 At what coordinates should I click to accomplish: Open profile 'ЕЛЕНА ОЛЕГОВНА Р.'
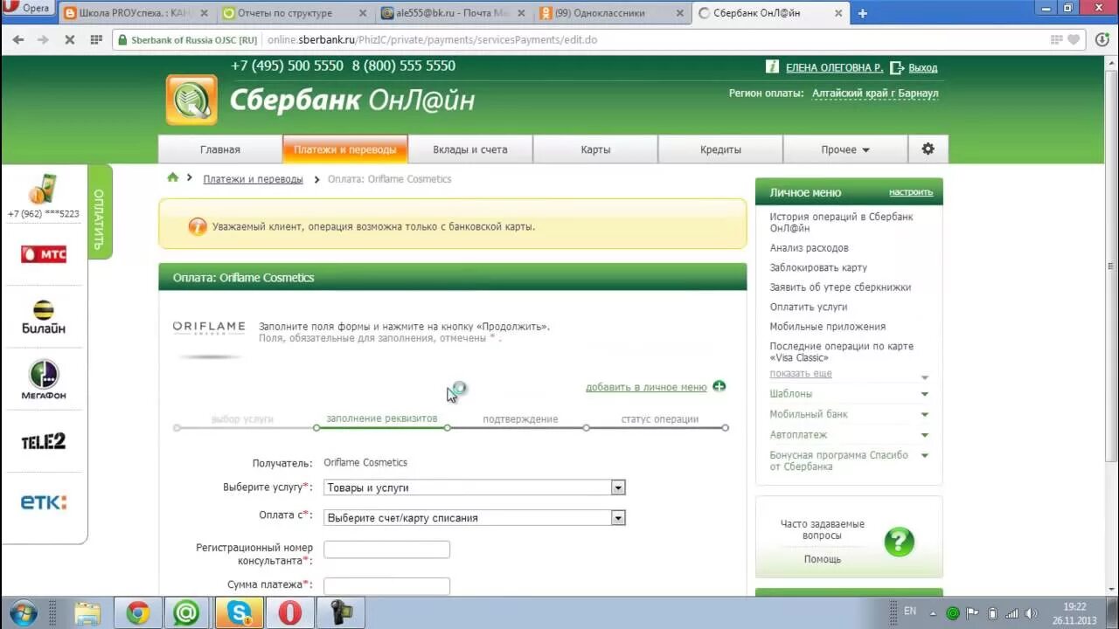tap(834, 68)
